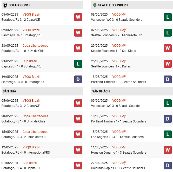This screenshot has width=173, height=172.
Task: Click W badge for Houston Dynamo 1-3 Seattle
Action: 168,150
